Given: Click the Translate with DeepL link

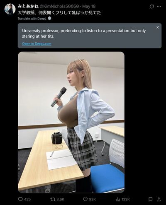Looking at the screenshot, I should (32, 19).
